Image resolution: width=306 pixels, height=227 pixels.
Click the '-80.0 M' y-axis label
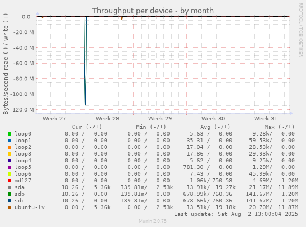pos(23,79)
